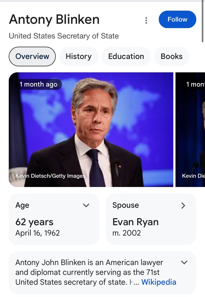Click the Antony Blinken title heading
205x297 pixels.
pyautogui.click(x=54, y=20)
